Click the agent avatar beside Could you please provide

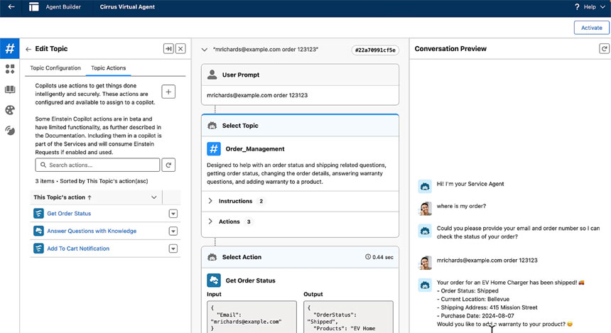[x=425, y=231]
